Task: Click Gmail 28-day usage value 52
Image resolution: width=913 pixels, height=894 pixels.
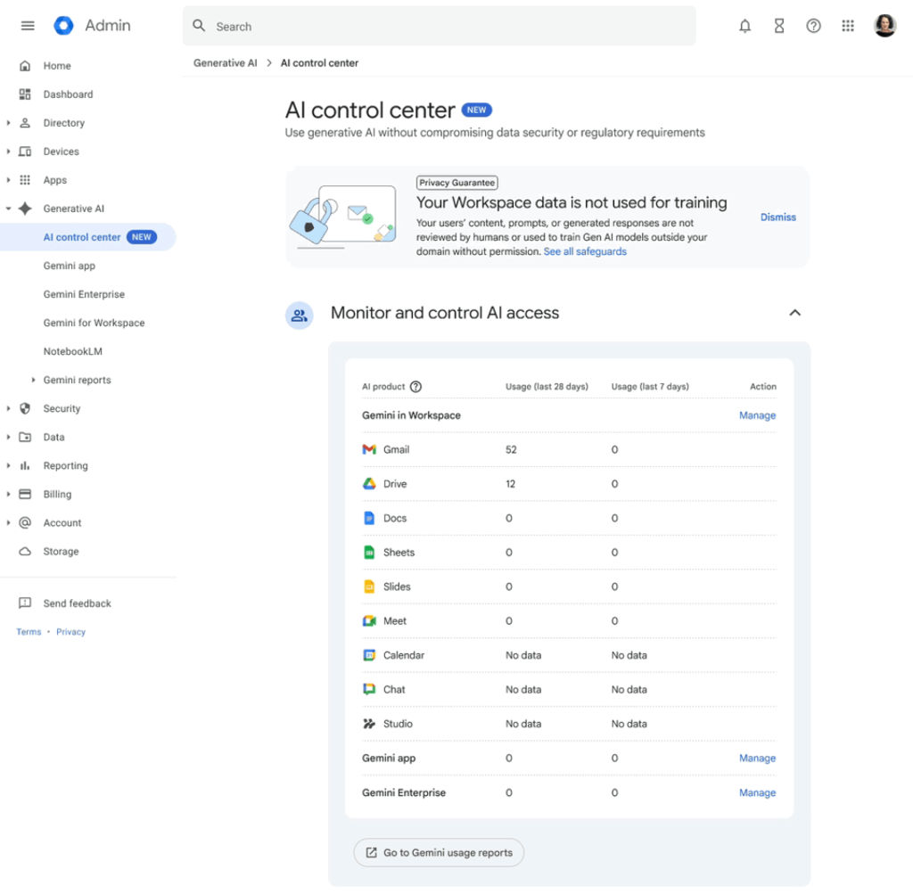Action: point(511,450)
